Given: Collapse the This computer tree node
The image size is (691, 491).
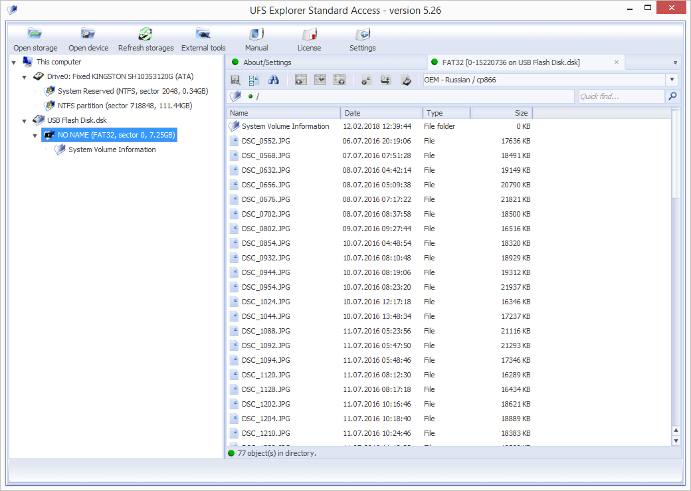Looking at the screenshot, I should (14, 62).
